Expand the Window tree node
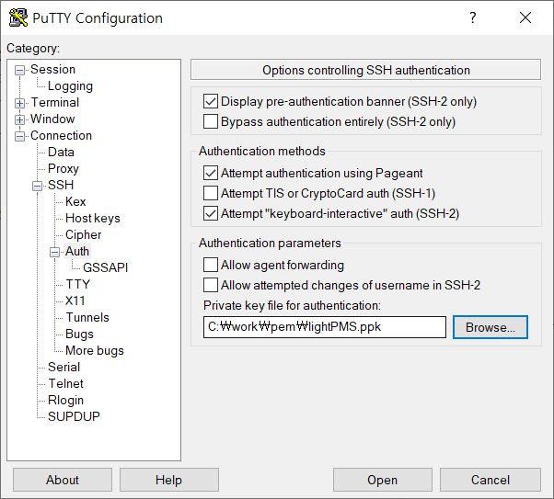Viewport: 554px width, 499px height. click(20, 119)
